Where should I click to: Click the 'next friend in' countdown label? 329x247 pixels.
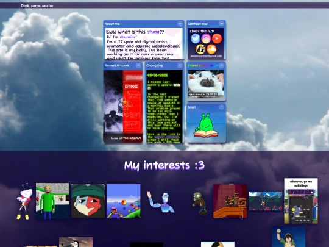coord(203,95)
